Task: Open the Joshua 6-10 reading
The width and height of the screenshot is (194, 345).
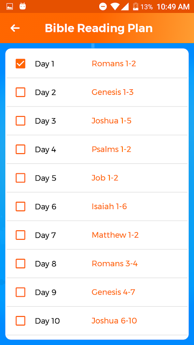Action: pos(114,321)
